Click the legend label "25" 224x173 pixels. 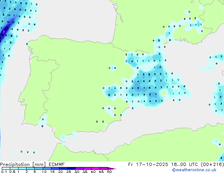[69, 172]
